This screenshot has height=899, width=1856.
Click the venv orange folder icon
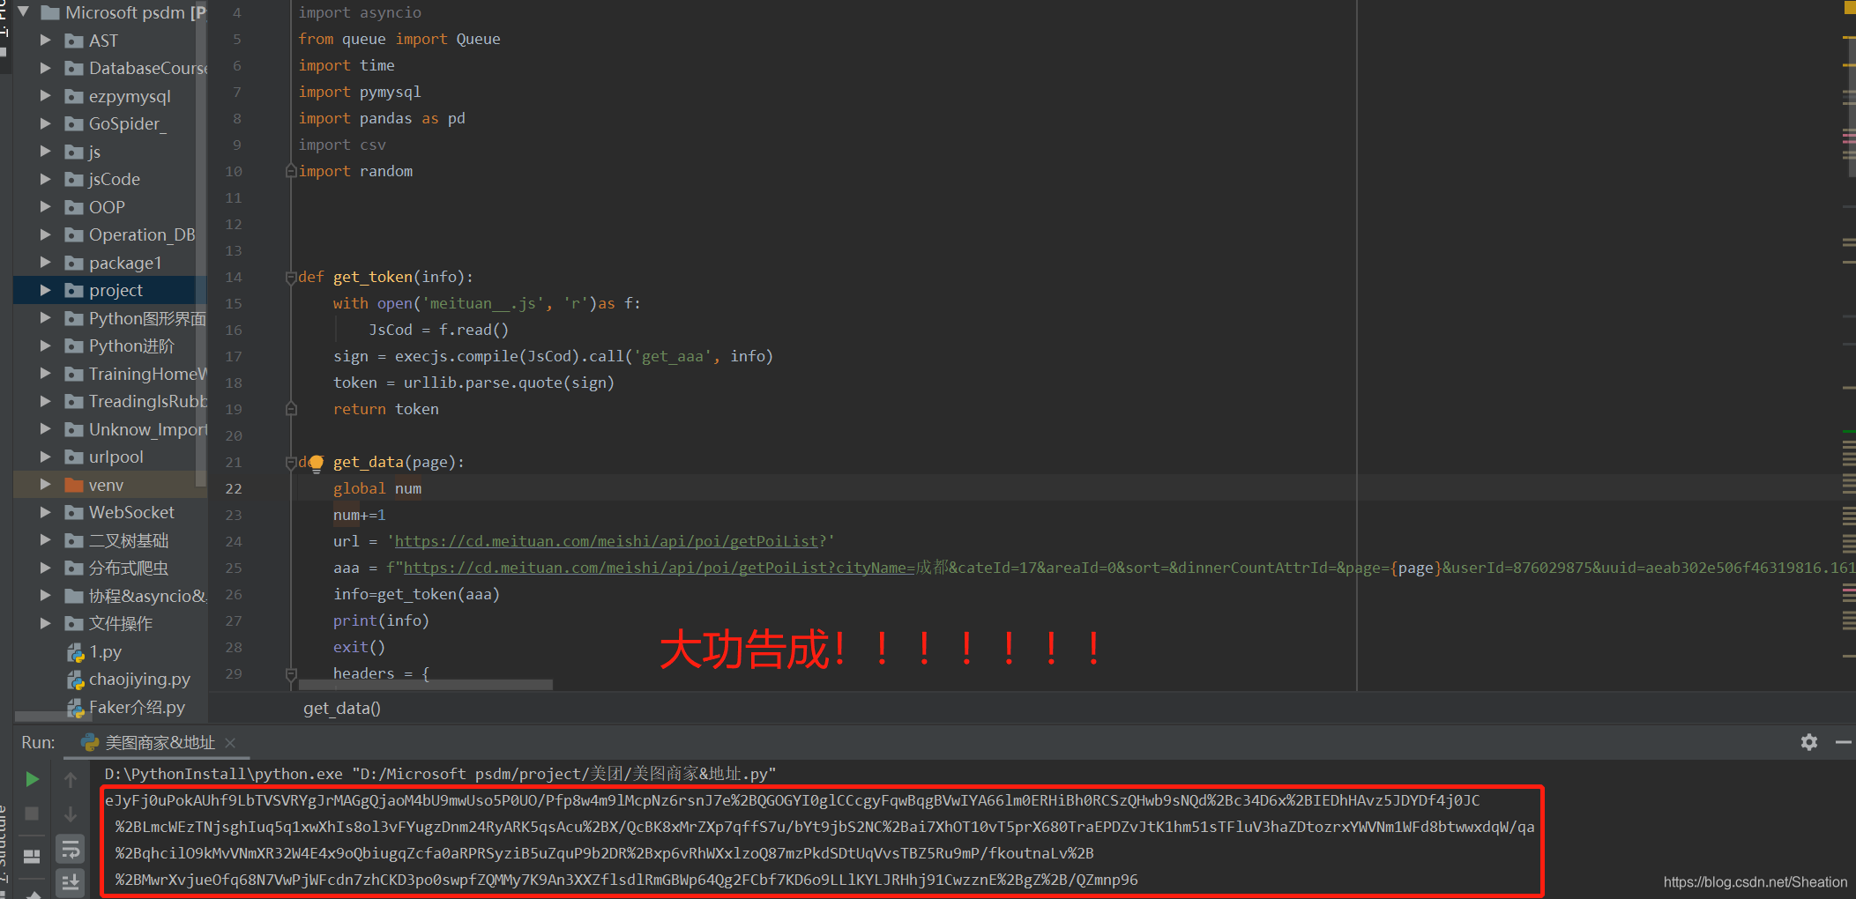(x=74, y=485)
